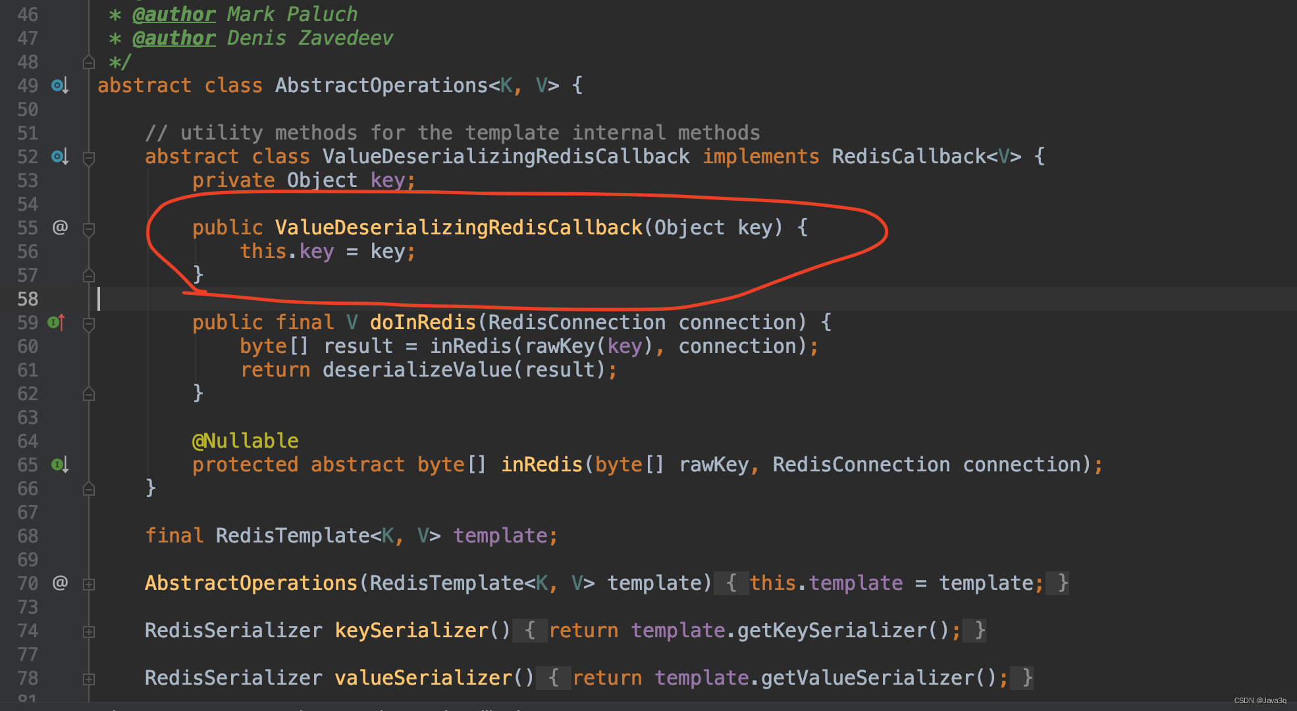
Task: Collapse the constructor fold marker on line 55
Action: click(89, 229)
